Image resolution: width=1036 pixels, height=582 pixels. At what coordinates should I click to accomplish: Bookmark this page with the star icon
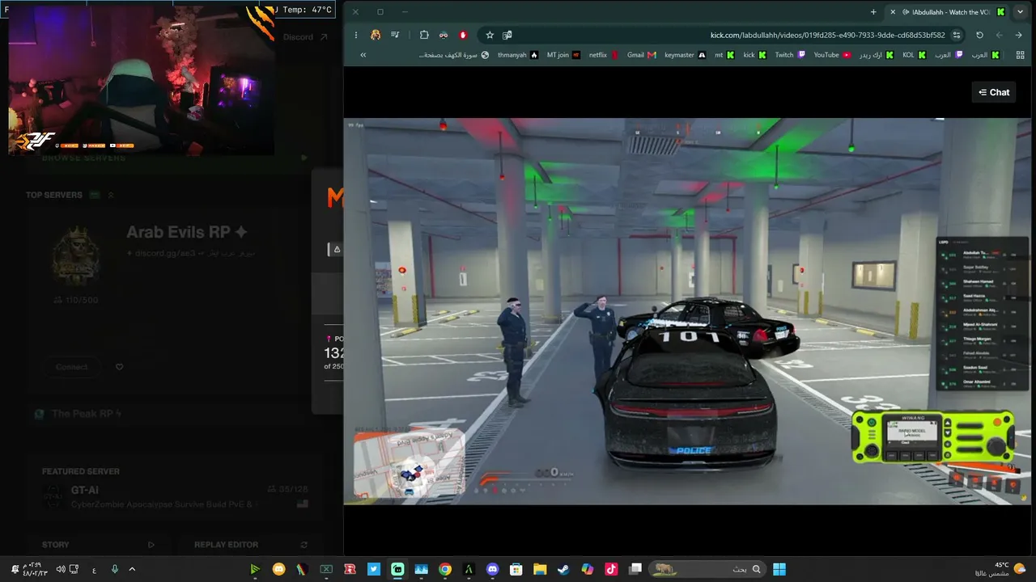pos(490,35)
